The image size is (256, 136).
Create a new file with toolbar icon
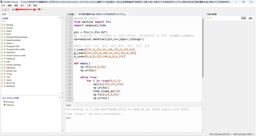click(3, 10)
